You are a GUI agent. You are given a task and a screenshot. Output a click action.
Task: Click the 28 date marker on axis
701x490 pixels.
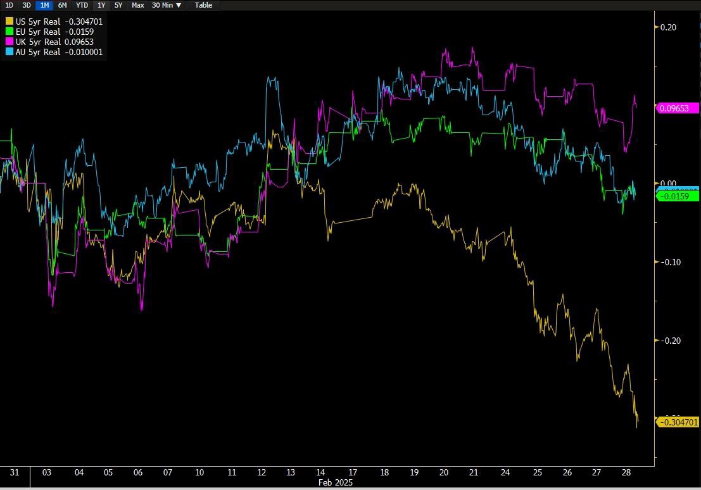click(626, 472)
